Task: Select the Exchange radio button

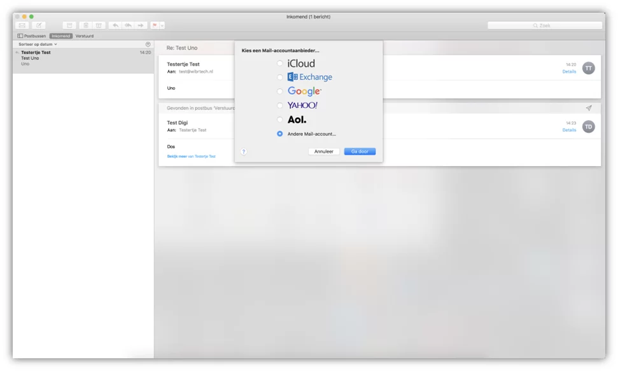Action: [279, 77]
